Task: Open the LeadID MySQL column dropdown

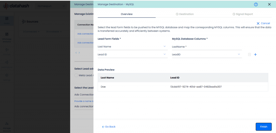Action: tap(207, 54)
